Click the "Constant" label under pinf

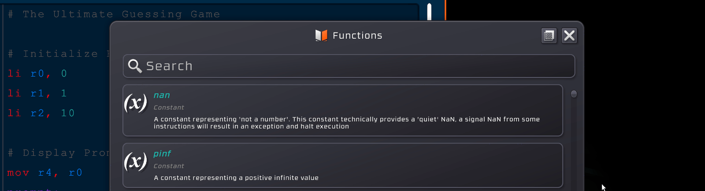169,166
